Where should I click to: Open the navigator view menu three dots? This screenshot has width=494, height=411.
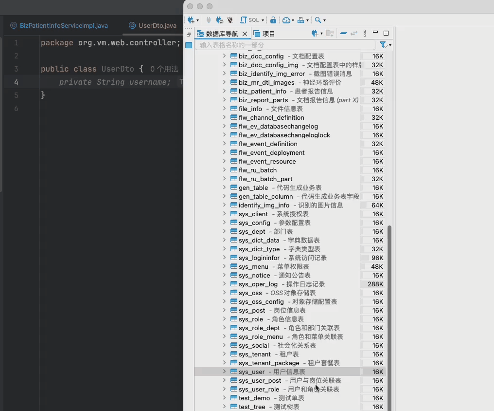click(x=365, y=33)
